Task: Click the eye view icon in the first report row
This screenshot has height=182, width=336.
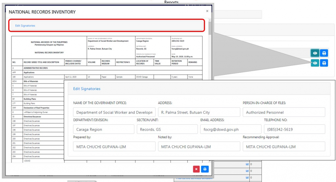Action: coord(315,53)
